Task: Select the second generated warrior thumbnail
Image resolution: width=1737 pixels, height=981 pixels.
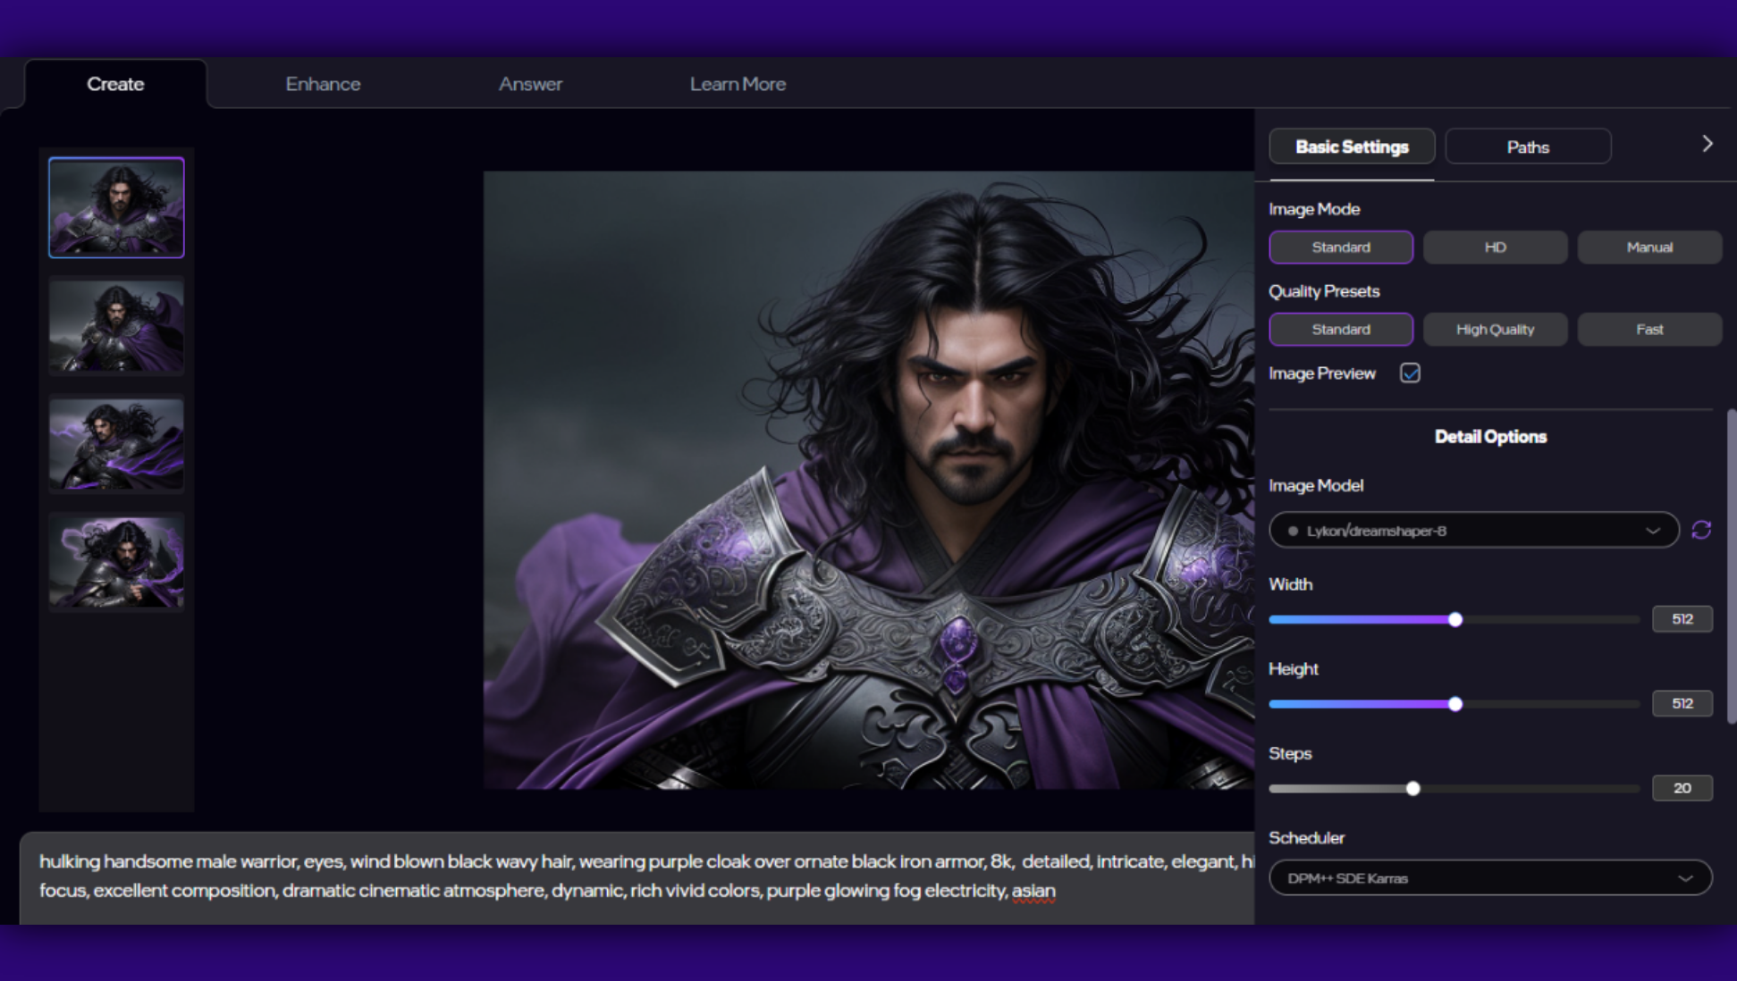Action: coord(116,326)
